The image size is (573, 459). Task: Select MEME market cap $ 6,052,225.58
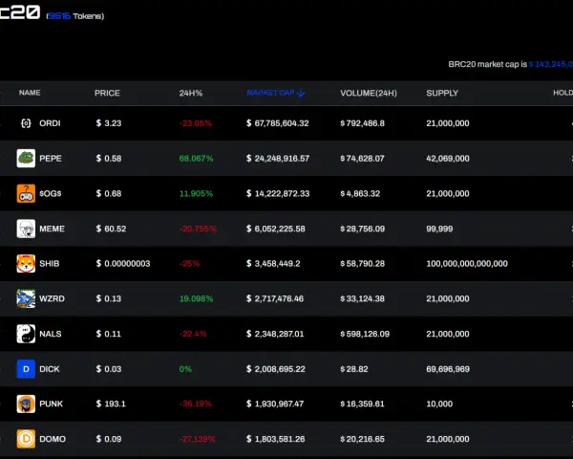pos(276,229)
